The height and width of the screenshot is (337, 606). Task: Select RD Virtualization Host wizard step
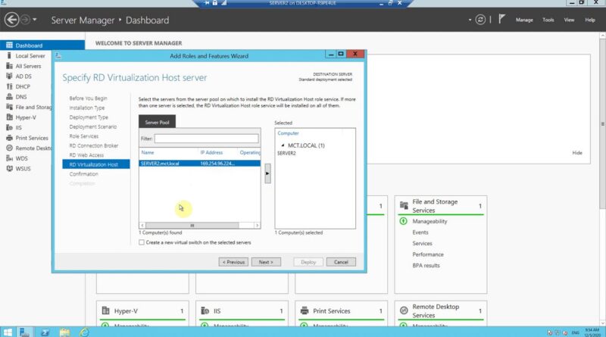[x=96, y=164]
